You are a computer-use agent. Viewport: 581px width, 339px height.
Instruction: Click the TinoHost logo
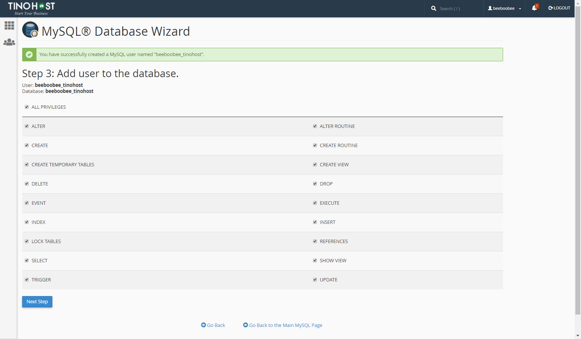pyautogui.click(x=31, y=8)
